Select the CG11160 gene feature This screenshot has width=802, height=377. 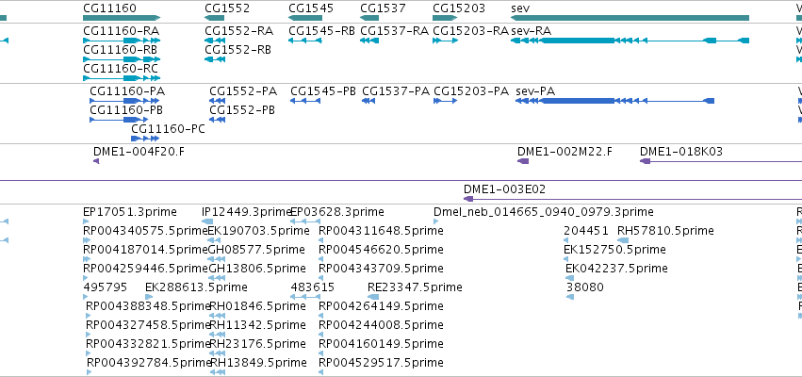tap(122, 18)
